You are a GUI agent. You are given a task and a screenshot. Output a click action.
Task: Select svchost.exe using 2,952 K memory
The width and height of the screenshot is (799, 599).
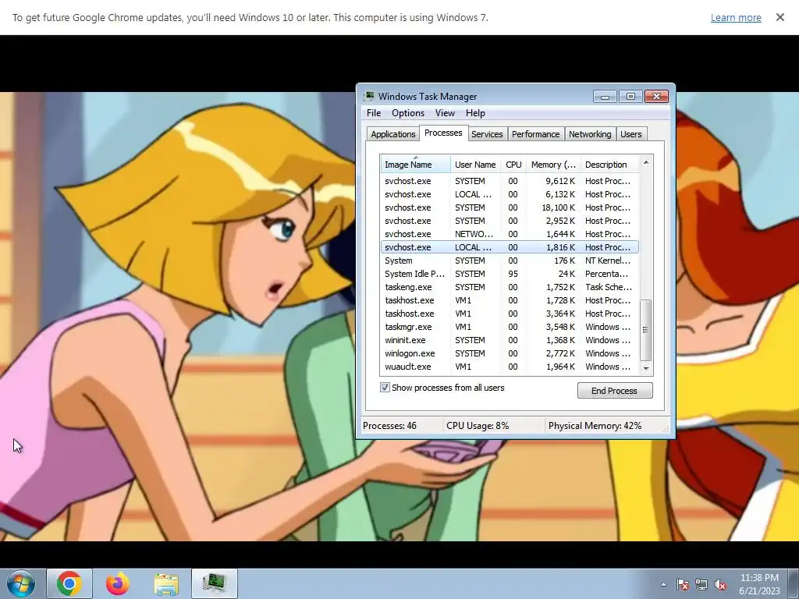(x=510, y=221)
